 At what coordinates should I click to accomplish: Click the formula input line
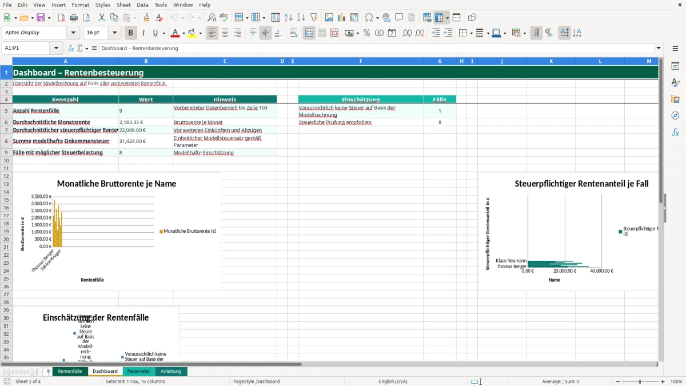pos(377,49)
